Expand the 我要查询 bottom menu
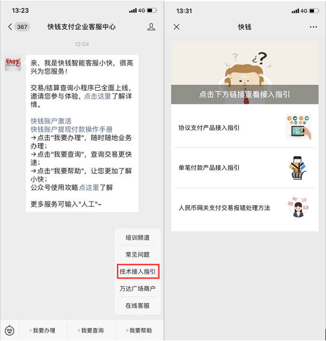The height and width of the screenshot is (341, 326). click(92, 331)
